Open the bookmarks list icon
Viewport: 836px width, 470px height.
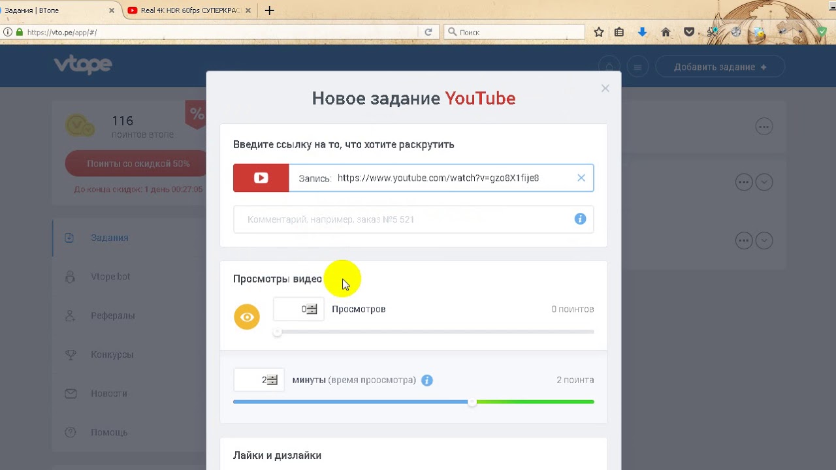[x=619, y=32]
